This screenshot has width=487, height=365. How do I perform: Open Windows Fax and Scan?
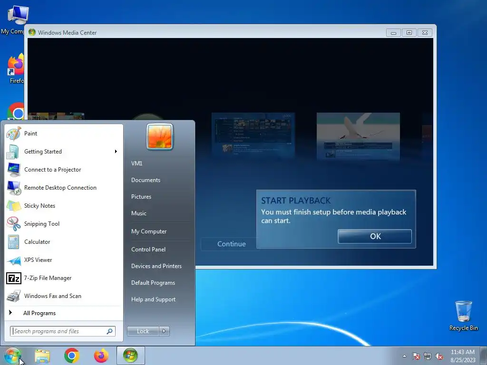64,296
